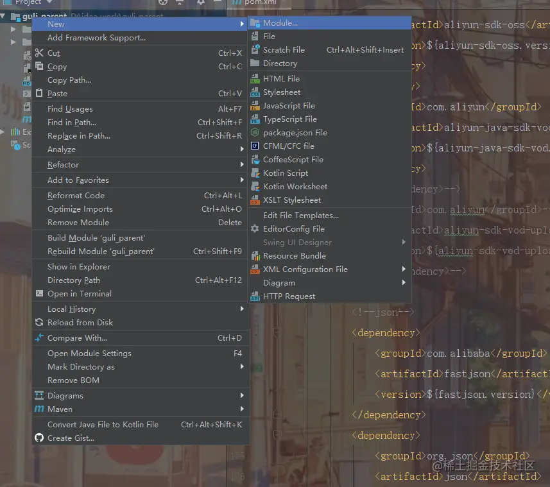Click the Copy icon in context menu
The image size is (550, 487).
pos(39,66)
